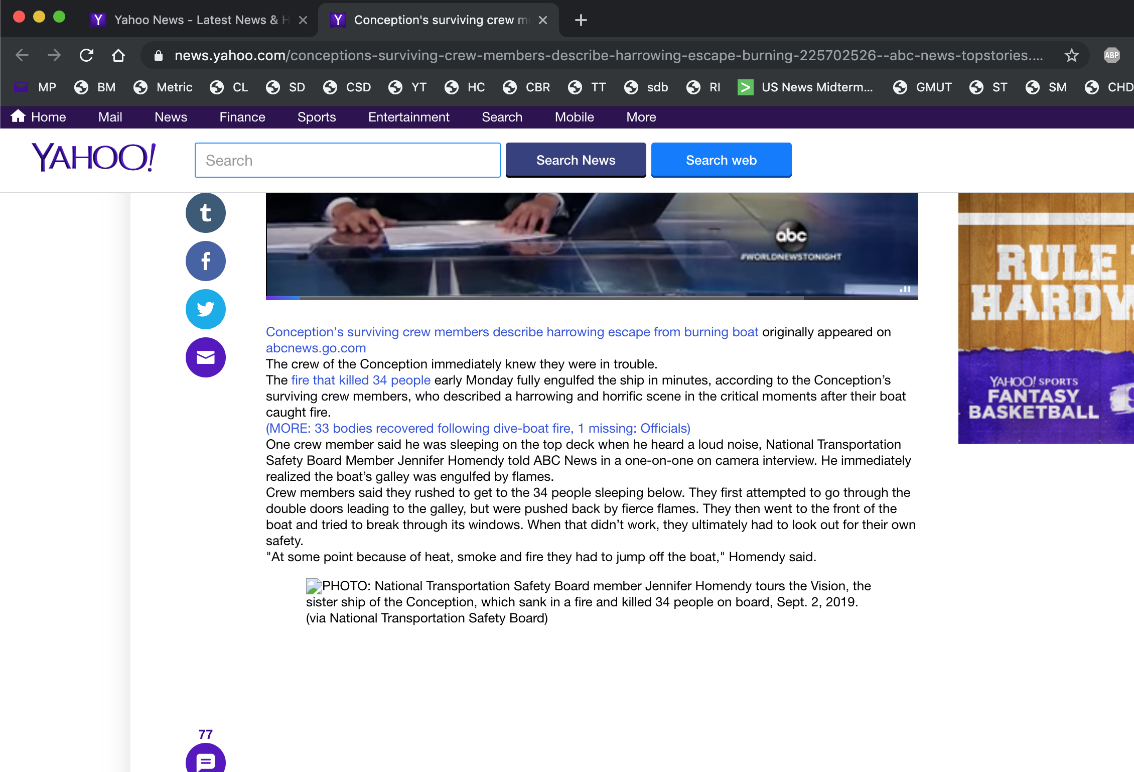Image resolution: width=1134 pixels, height=772 pixels.
Task: Open the GMUT bookmark
Action: pos(923,87)
